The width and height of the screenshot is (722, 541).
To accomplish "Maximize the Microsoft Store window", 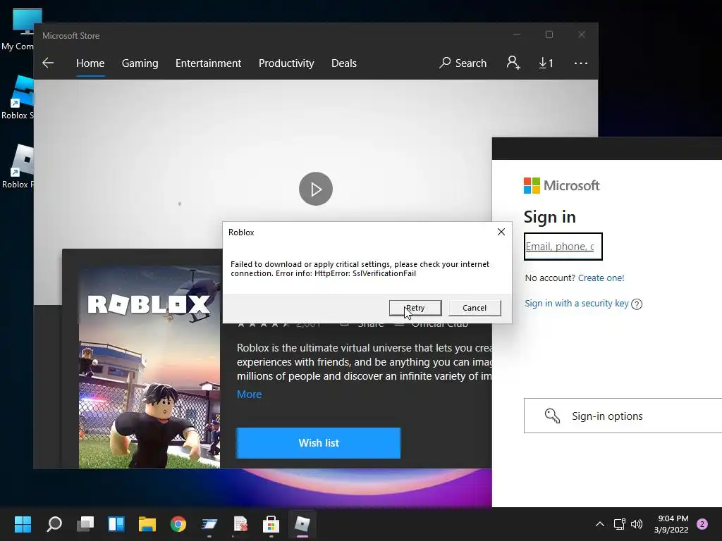I will tap(549, 35).
